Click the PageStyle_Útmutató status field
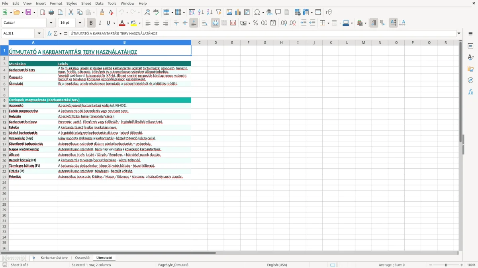 (x=173, y=265)
